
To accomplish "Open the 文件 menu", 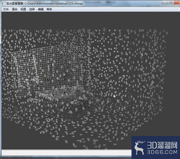I will 6,9.
